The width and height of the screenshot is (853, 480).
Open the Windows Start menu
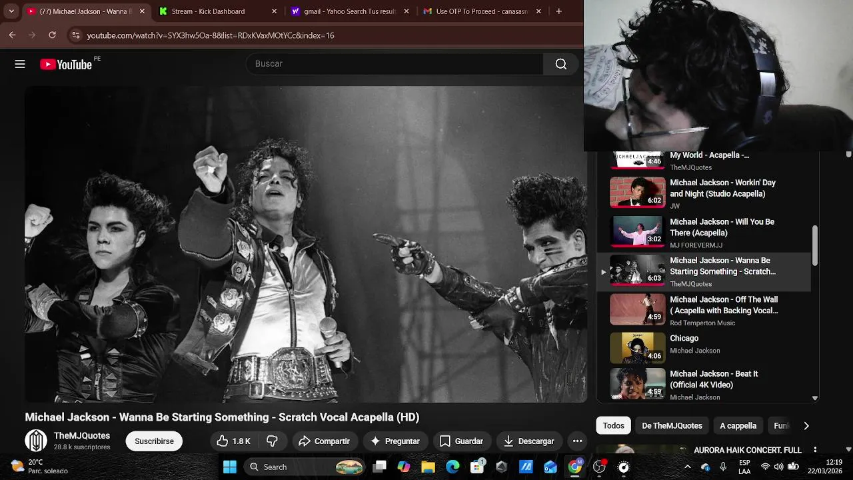pos(230,467)
